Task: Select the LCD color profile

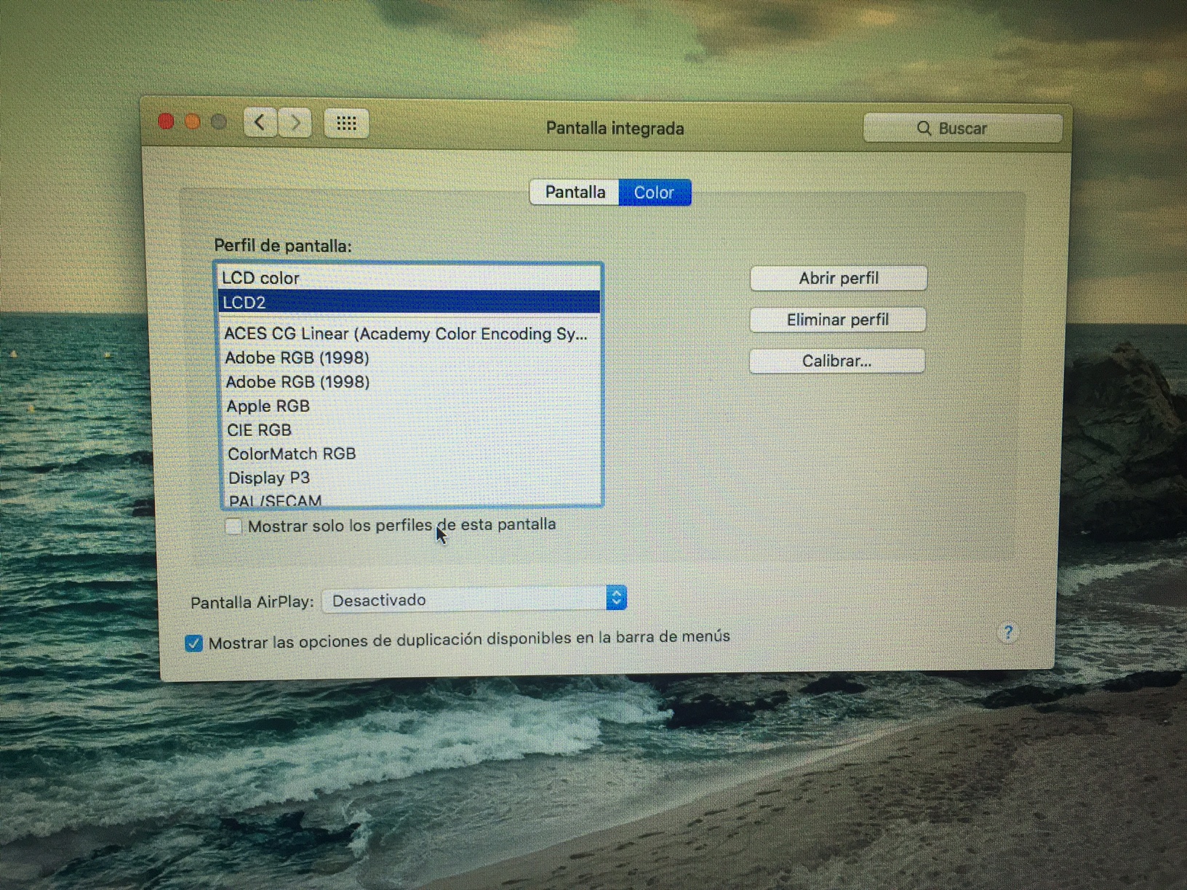Action: click(x=409, y=278)
